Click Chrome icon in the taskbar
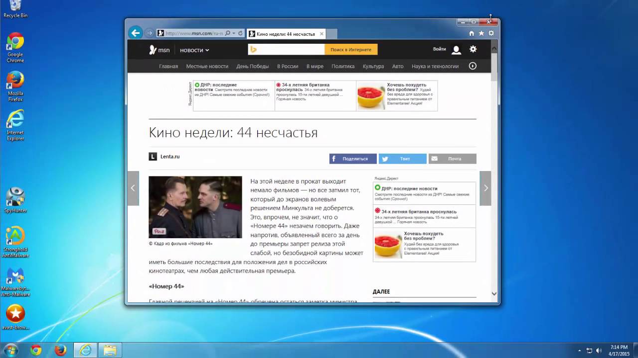Screen dimensions: 638x358 [36, 351]
